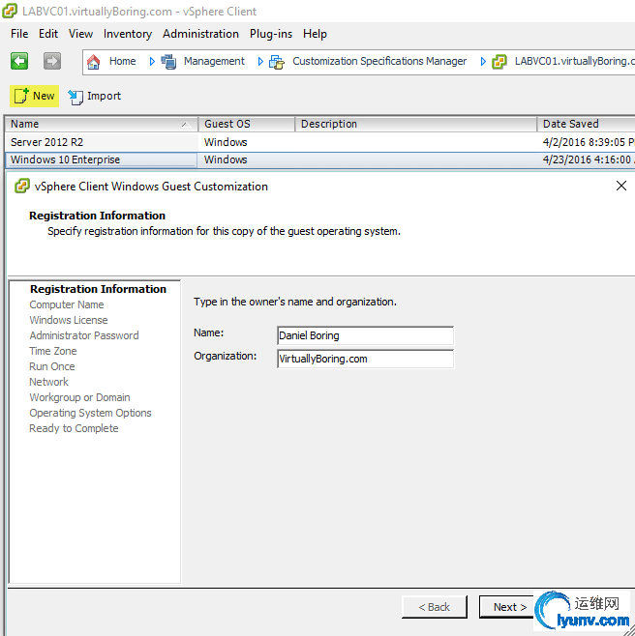Click the 4/23/2016 date saved cell
The height and width of the screenshot is (636, 635).
tap(589, 159)
